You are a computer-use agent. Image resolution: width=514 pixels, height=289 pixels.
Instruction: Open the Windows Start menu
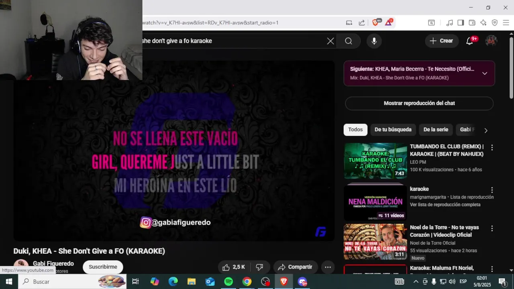tap(9, 282)
